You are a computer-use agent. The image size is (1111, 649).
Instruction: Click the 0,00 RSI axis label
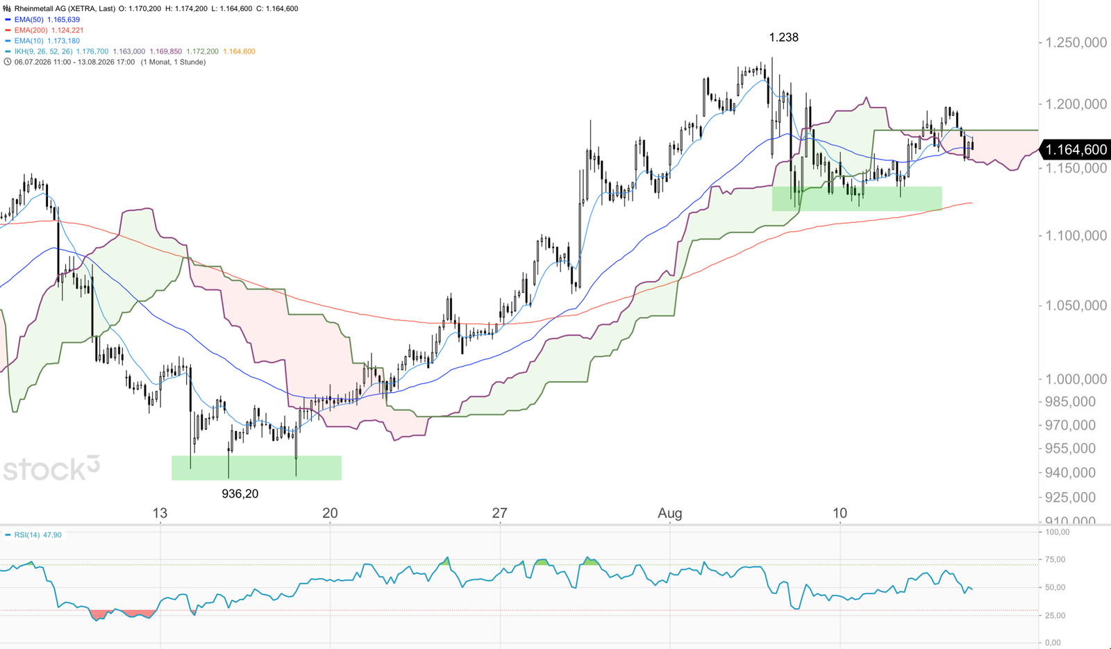[1053, 643]
